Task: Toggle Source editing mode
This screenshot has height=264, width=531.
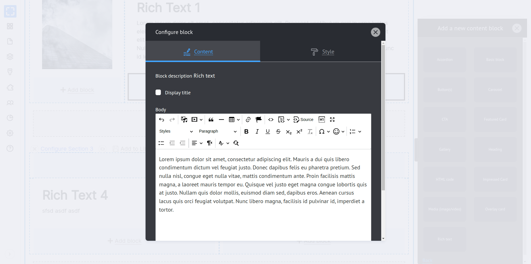Action: point(303,120)
